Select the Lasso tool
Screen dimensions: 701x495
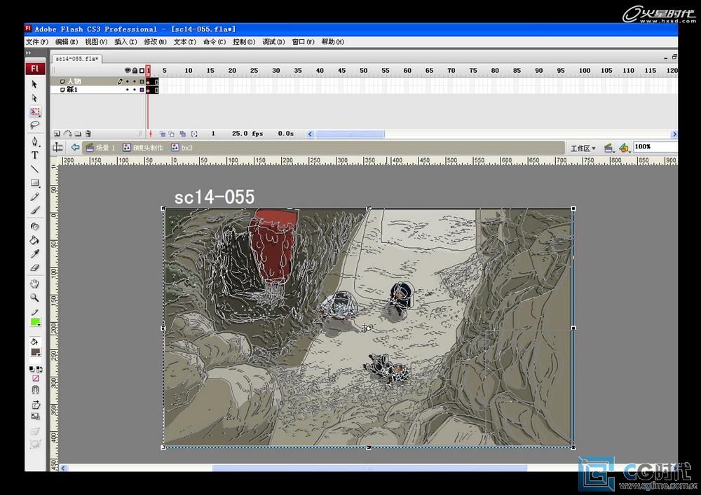tap(34, 125)
